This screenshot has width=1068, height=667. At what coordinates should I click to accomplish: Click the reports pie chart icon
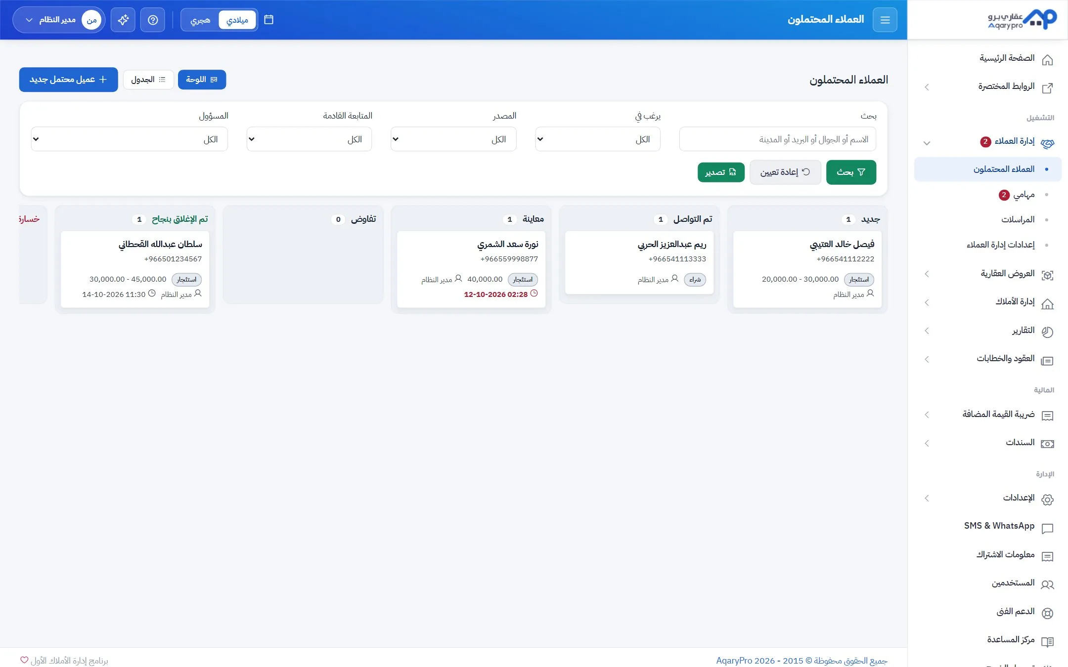pyautogui.click(x=1047, y=332)
